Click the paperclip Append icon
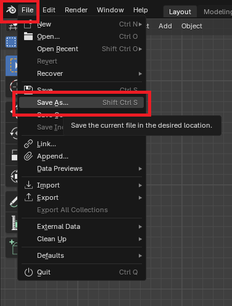The image size is (232, 306). tap(28, 156)
